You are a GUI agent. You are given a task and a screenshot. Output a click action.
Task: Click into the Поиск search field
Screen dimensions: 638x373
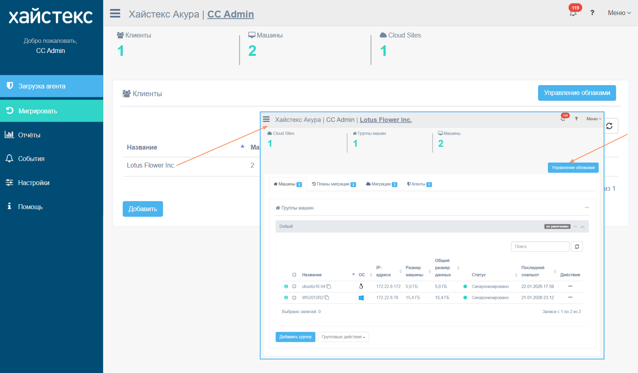tap(540, 247)
